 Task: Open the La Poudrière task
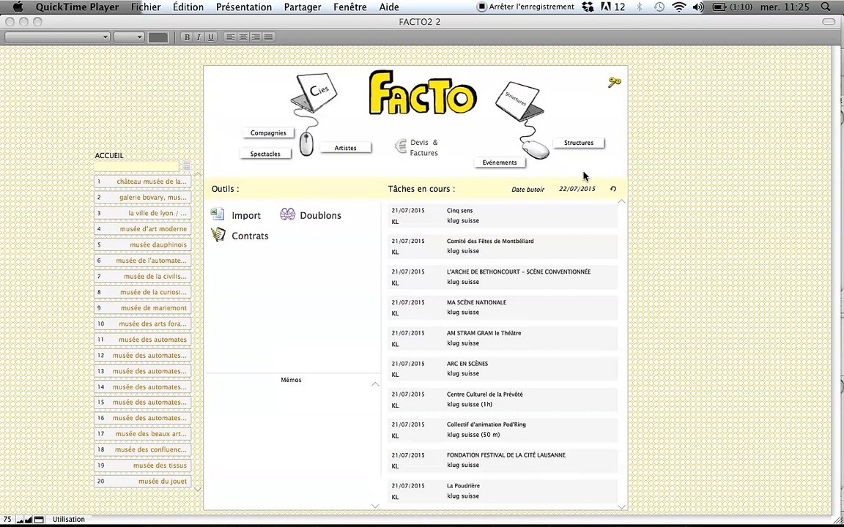tap(503, 491)
